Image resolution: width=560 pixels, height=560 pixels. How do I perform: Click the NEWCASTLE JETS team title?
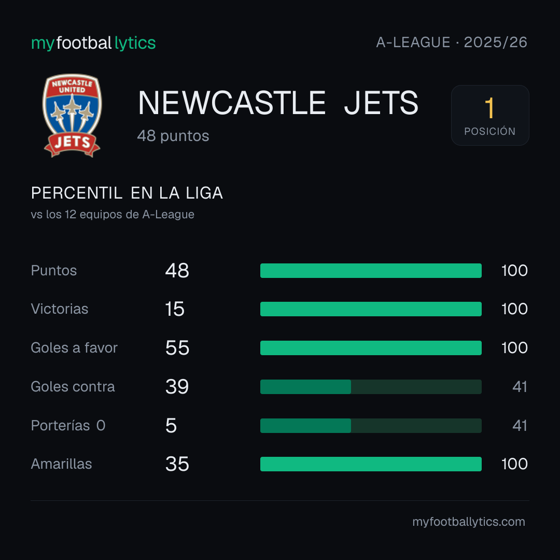pos(278,103)
